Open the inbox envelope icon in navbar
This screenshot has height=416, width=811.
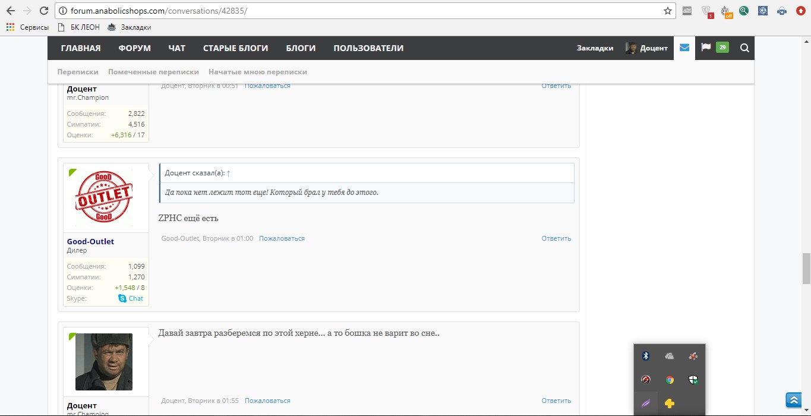684,48
